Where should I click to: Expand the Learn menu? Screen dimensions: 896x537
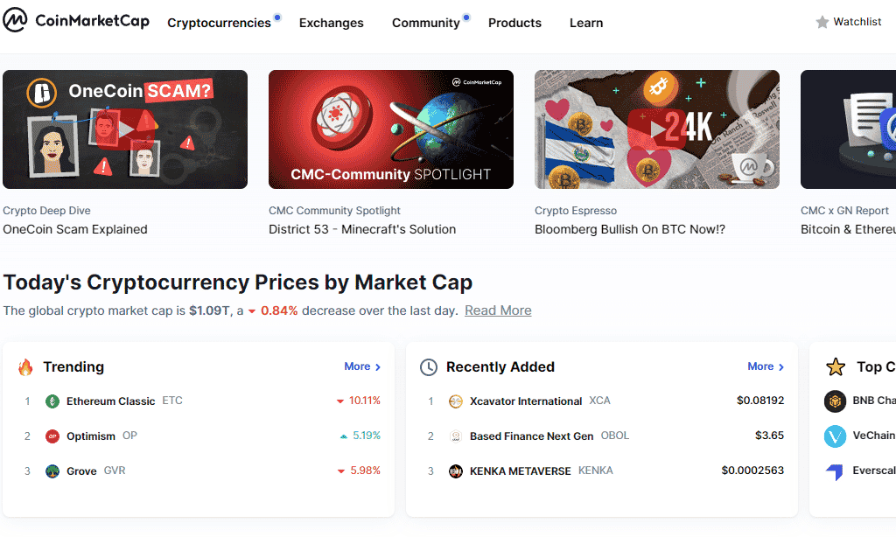(585, 23)
